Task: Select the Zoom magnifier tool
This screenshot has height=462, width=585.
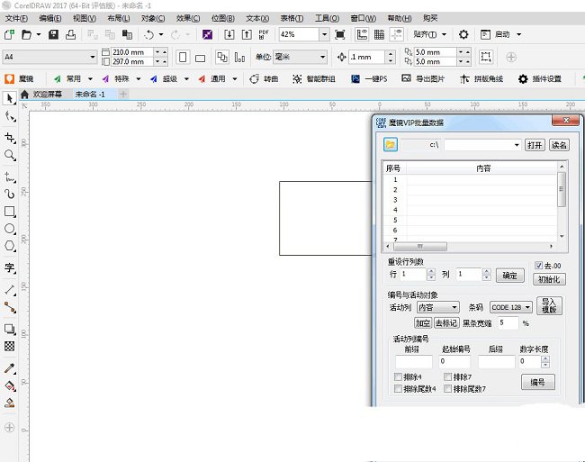Action: 10,155
